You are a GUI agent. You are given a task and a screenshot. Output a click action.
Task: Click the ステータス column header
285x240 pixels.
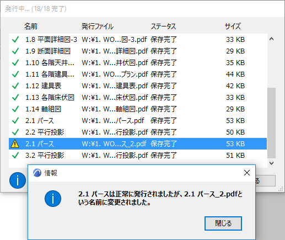(x=163, y=26)
